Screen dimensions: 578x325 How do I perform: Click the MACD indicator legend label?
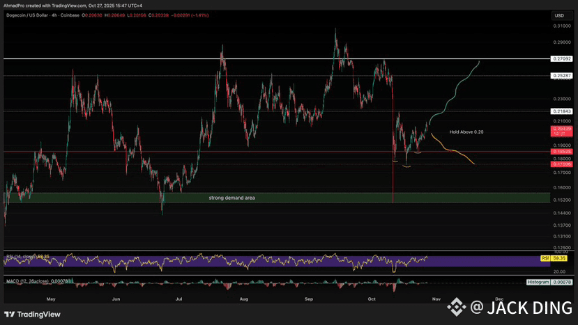coord(24,280)
